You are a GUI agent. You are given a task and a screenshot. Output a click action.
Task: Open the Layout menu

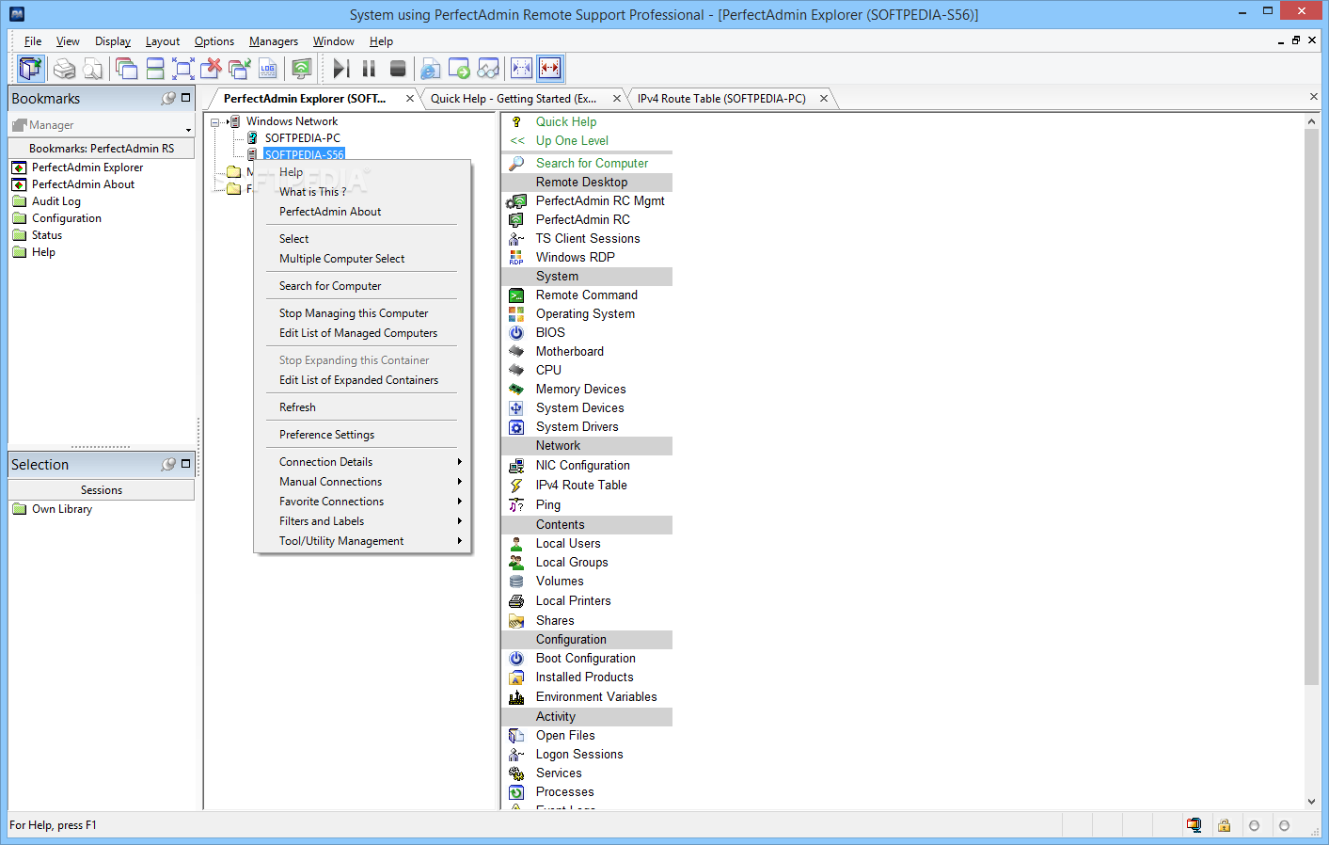click(x=163, y=41)
